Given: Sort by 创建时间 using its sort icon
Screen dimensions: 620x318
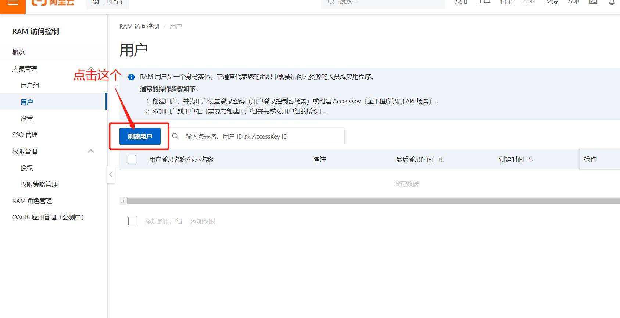Looking at the screenshot, I should pyautogui.click(x=531, y=159).
